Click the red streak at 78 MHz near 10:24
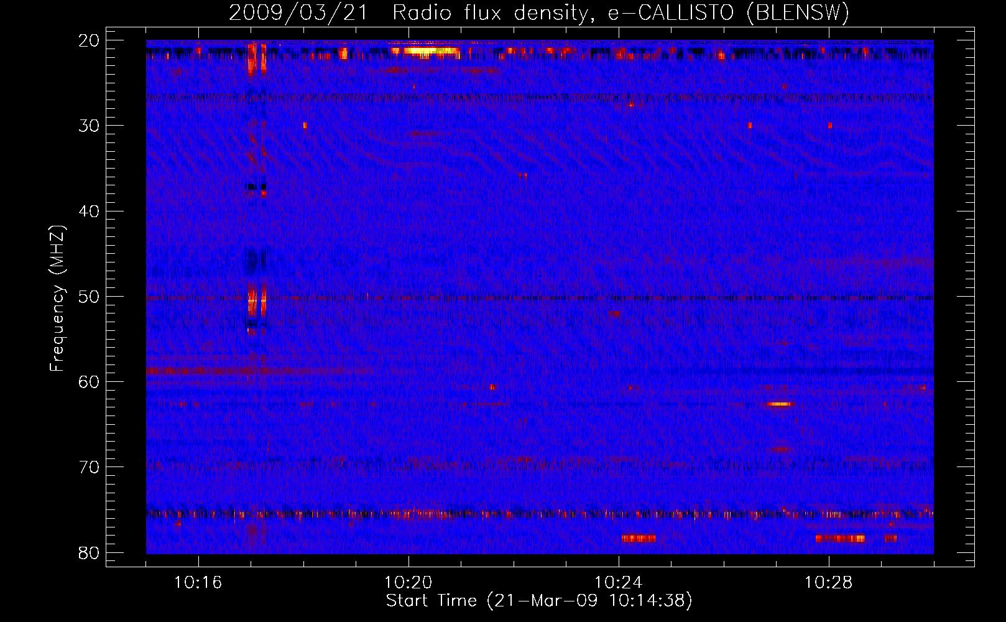 pyautogui.click(x=639, y=539)
